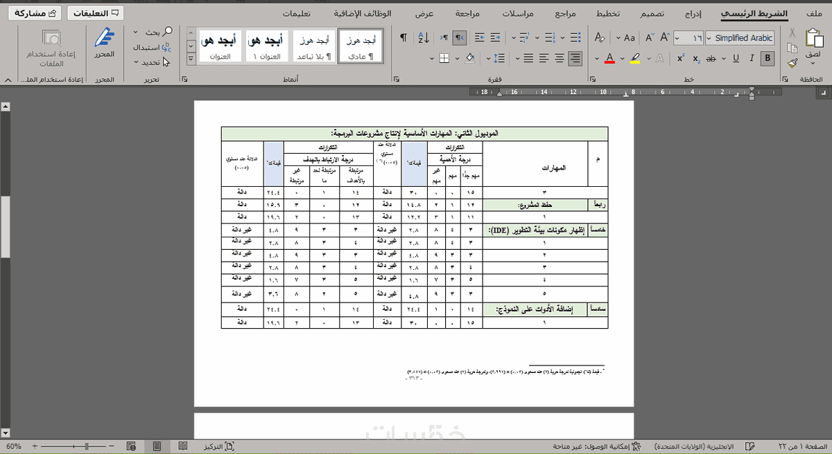The height and width of the screenshot is (454, 832).
Task: Click the Bullets list icon
Action: coord(574,37)
